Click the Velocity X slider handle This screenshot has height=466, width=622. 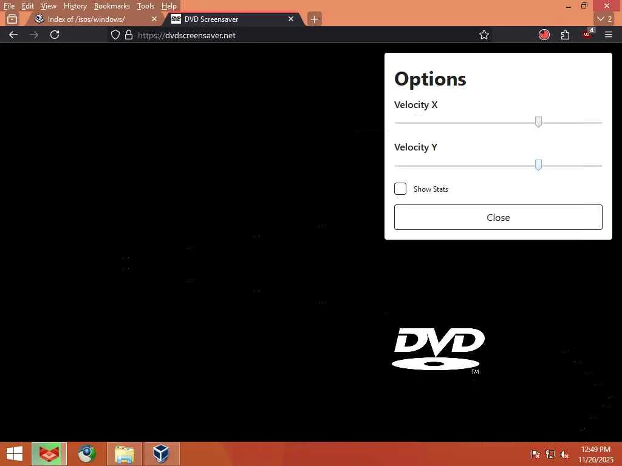point(538,122)
